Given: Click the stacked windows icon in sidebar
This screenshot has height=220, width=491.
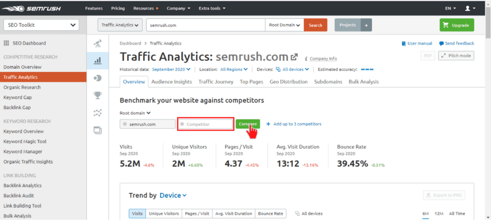Looking at the screenshot, I should pos(97,131).
